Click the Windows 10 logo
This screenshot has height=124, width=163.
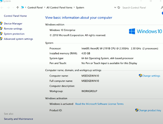(145, 31)
